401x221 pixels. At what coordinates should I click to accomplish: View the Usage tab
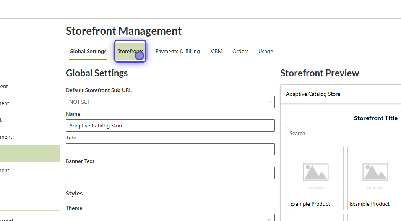(265, 51)
